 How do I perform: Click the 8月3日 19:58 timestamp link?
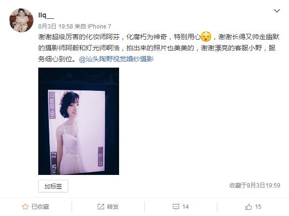pos(56,27)
